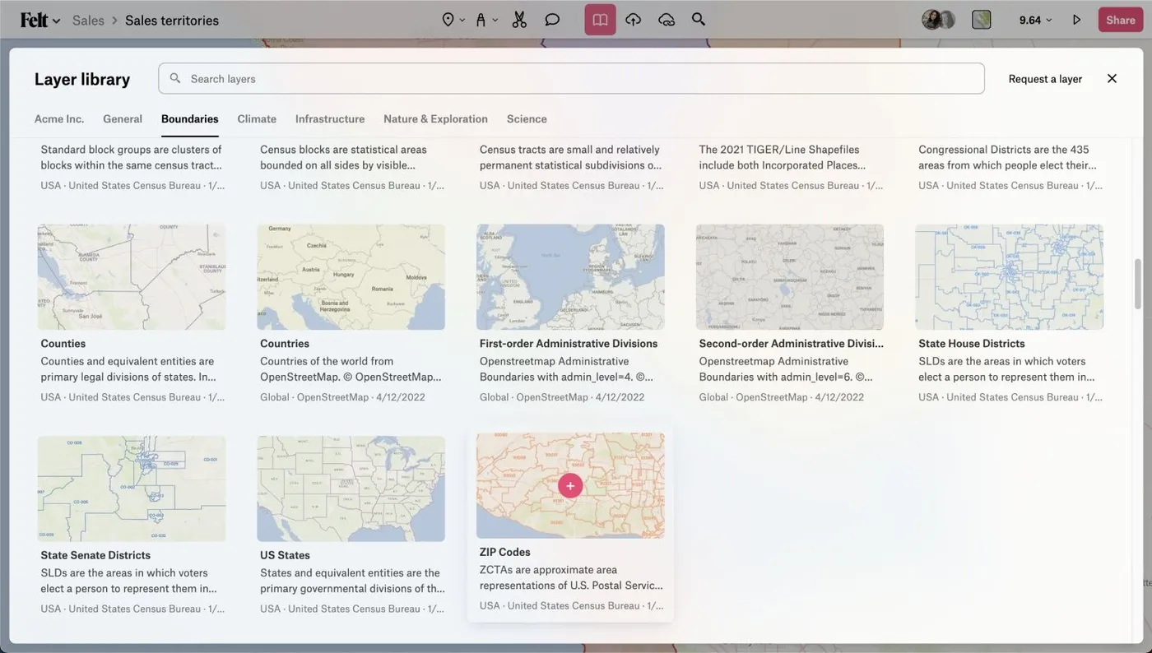Click the State House Districts title

[972, 344]
